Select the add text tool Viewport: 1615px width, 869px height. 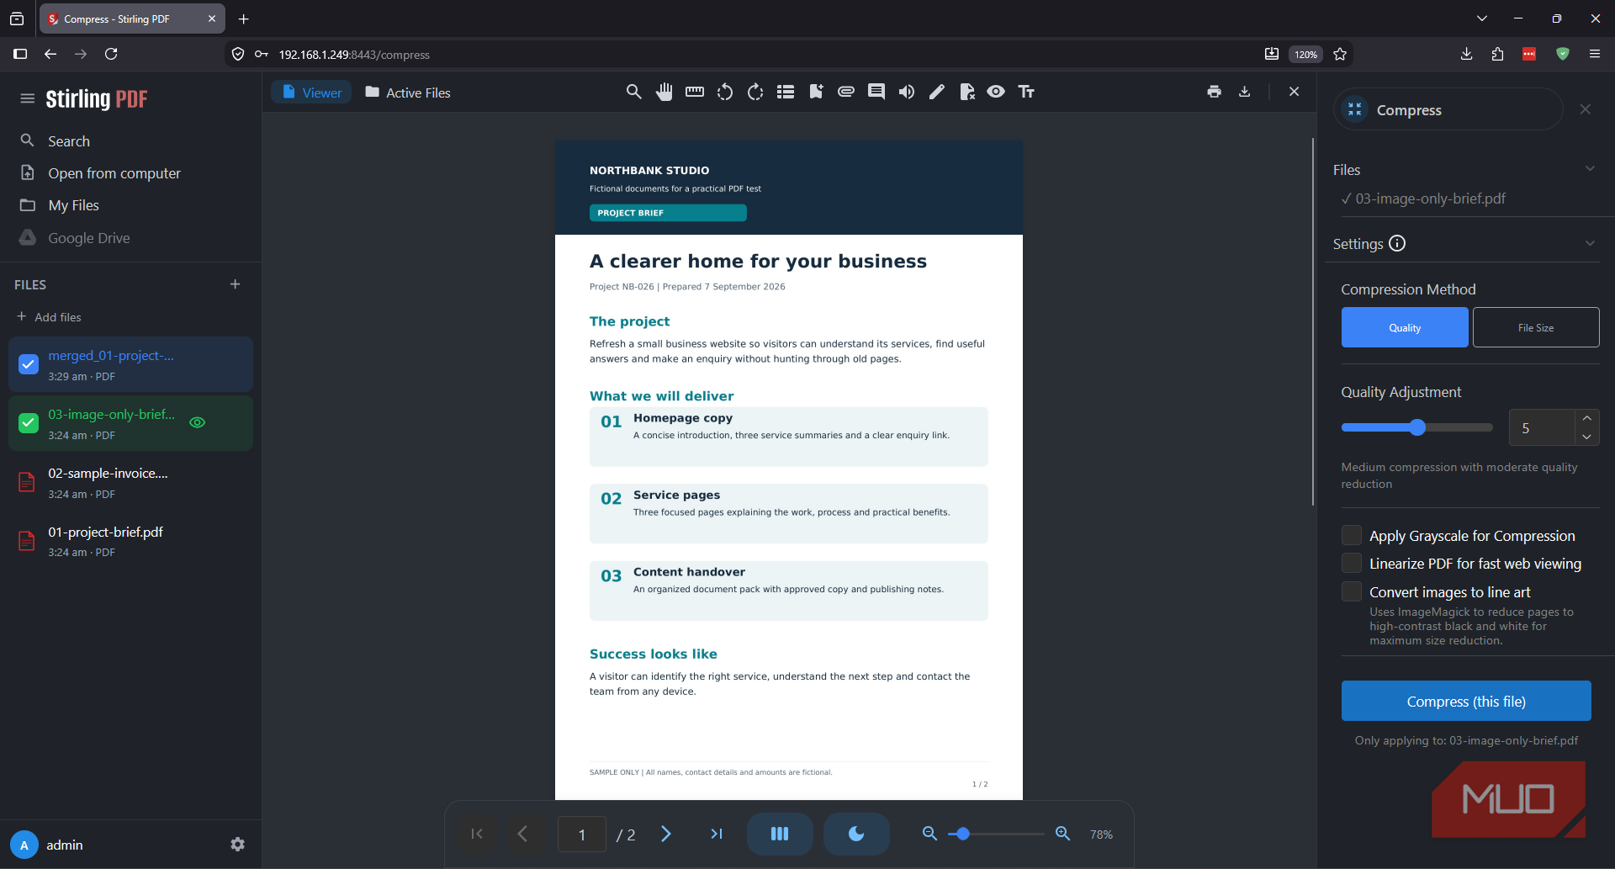[1026, 92]
